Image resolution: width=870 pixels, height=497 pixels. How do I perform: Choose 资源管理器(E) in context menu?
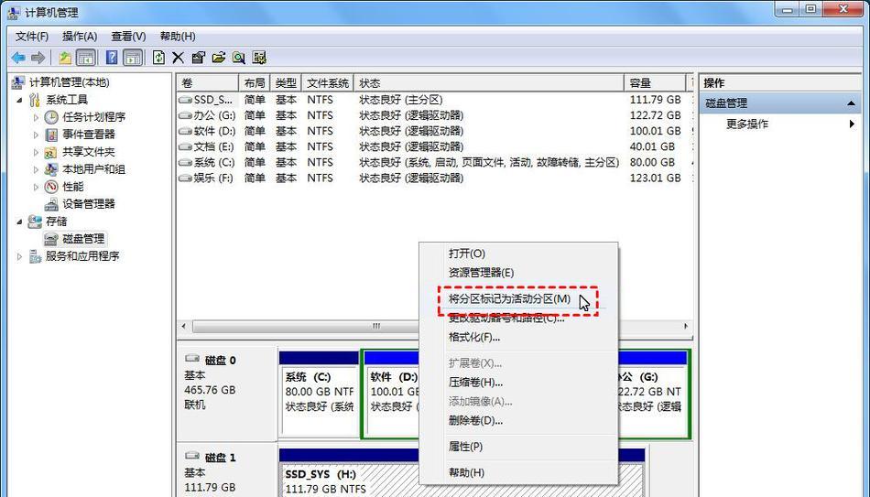pos(518,273)
